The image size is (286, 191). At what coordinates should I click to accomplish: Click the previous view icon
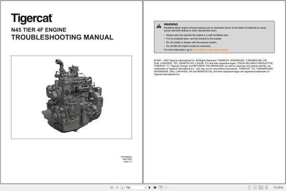coord(161,187)
